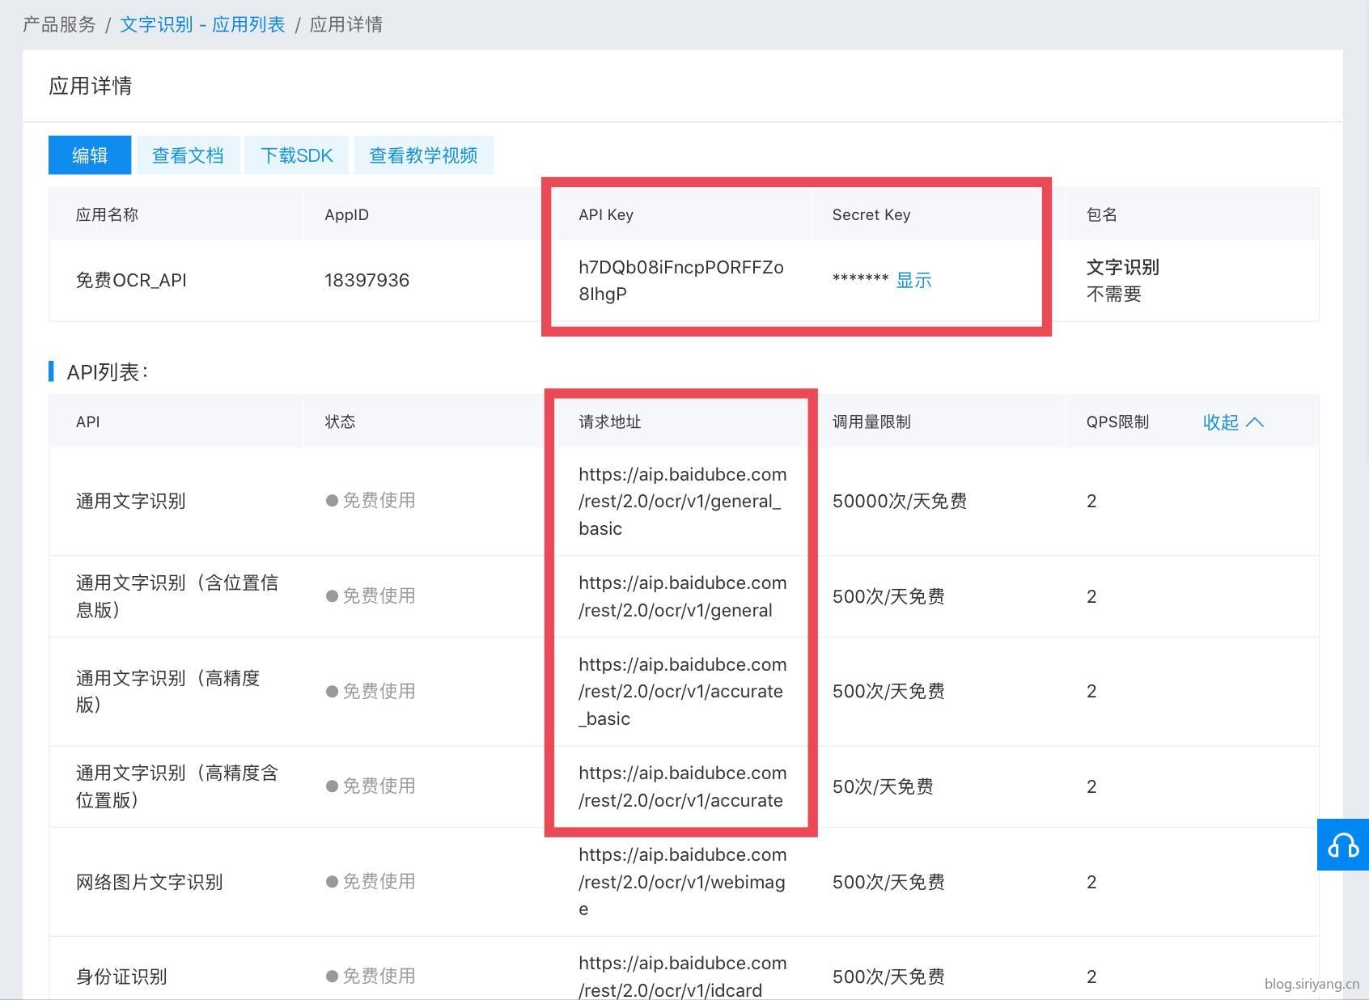
Task: Reveal Secret Key with 显示 link
Action: (x=913, y=280)
